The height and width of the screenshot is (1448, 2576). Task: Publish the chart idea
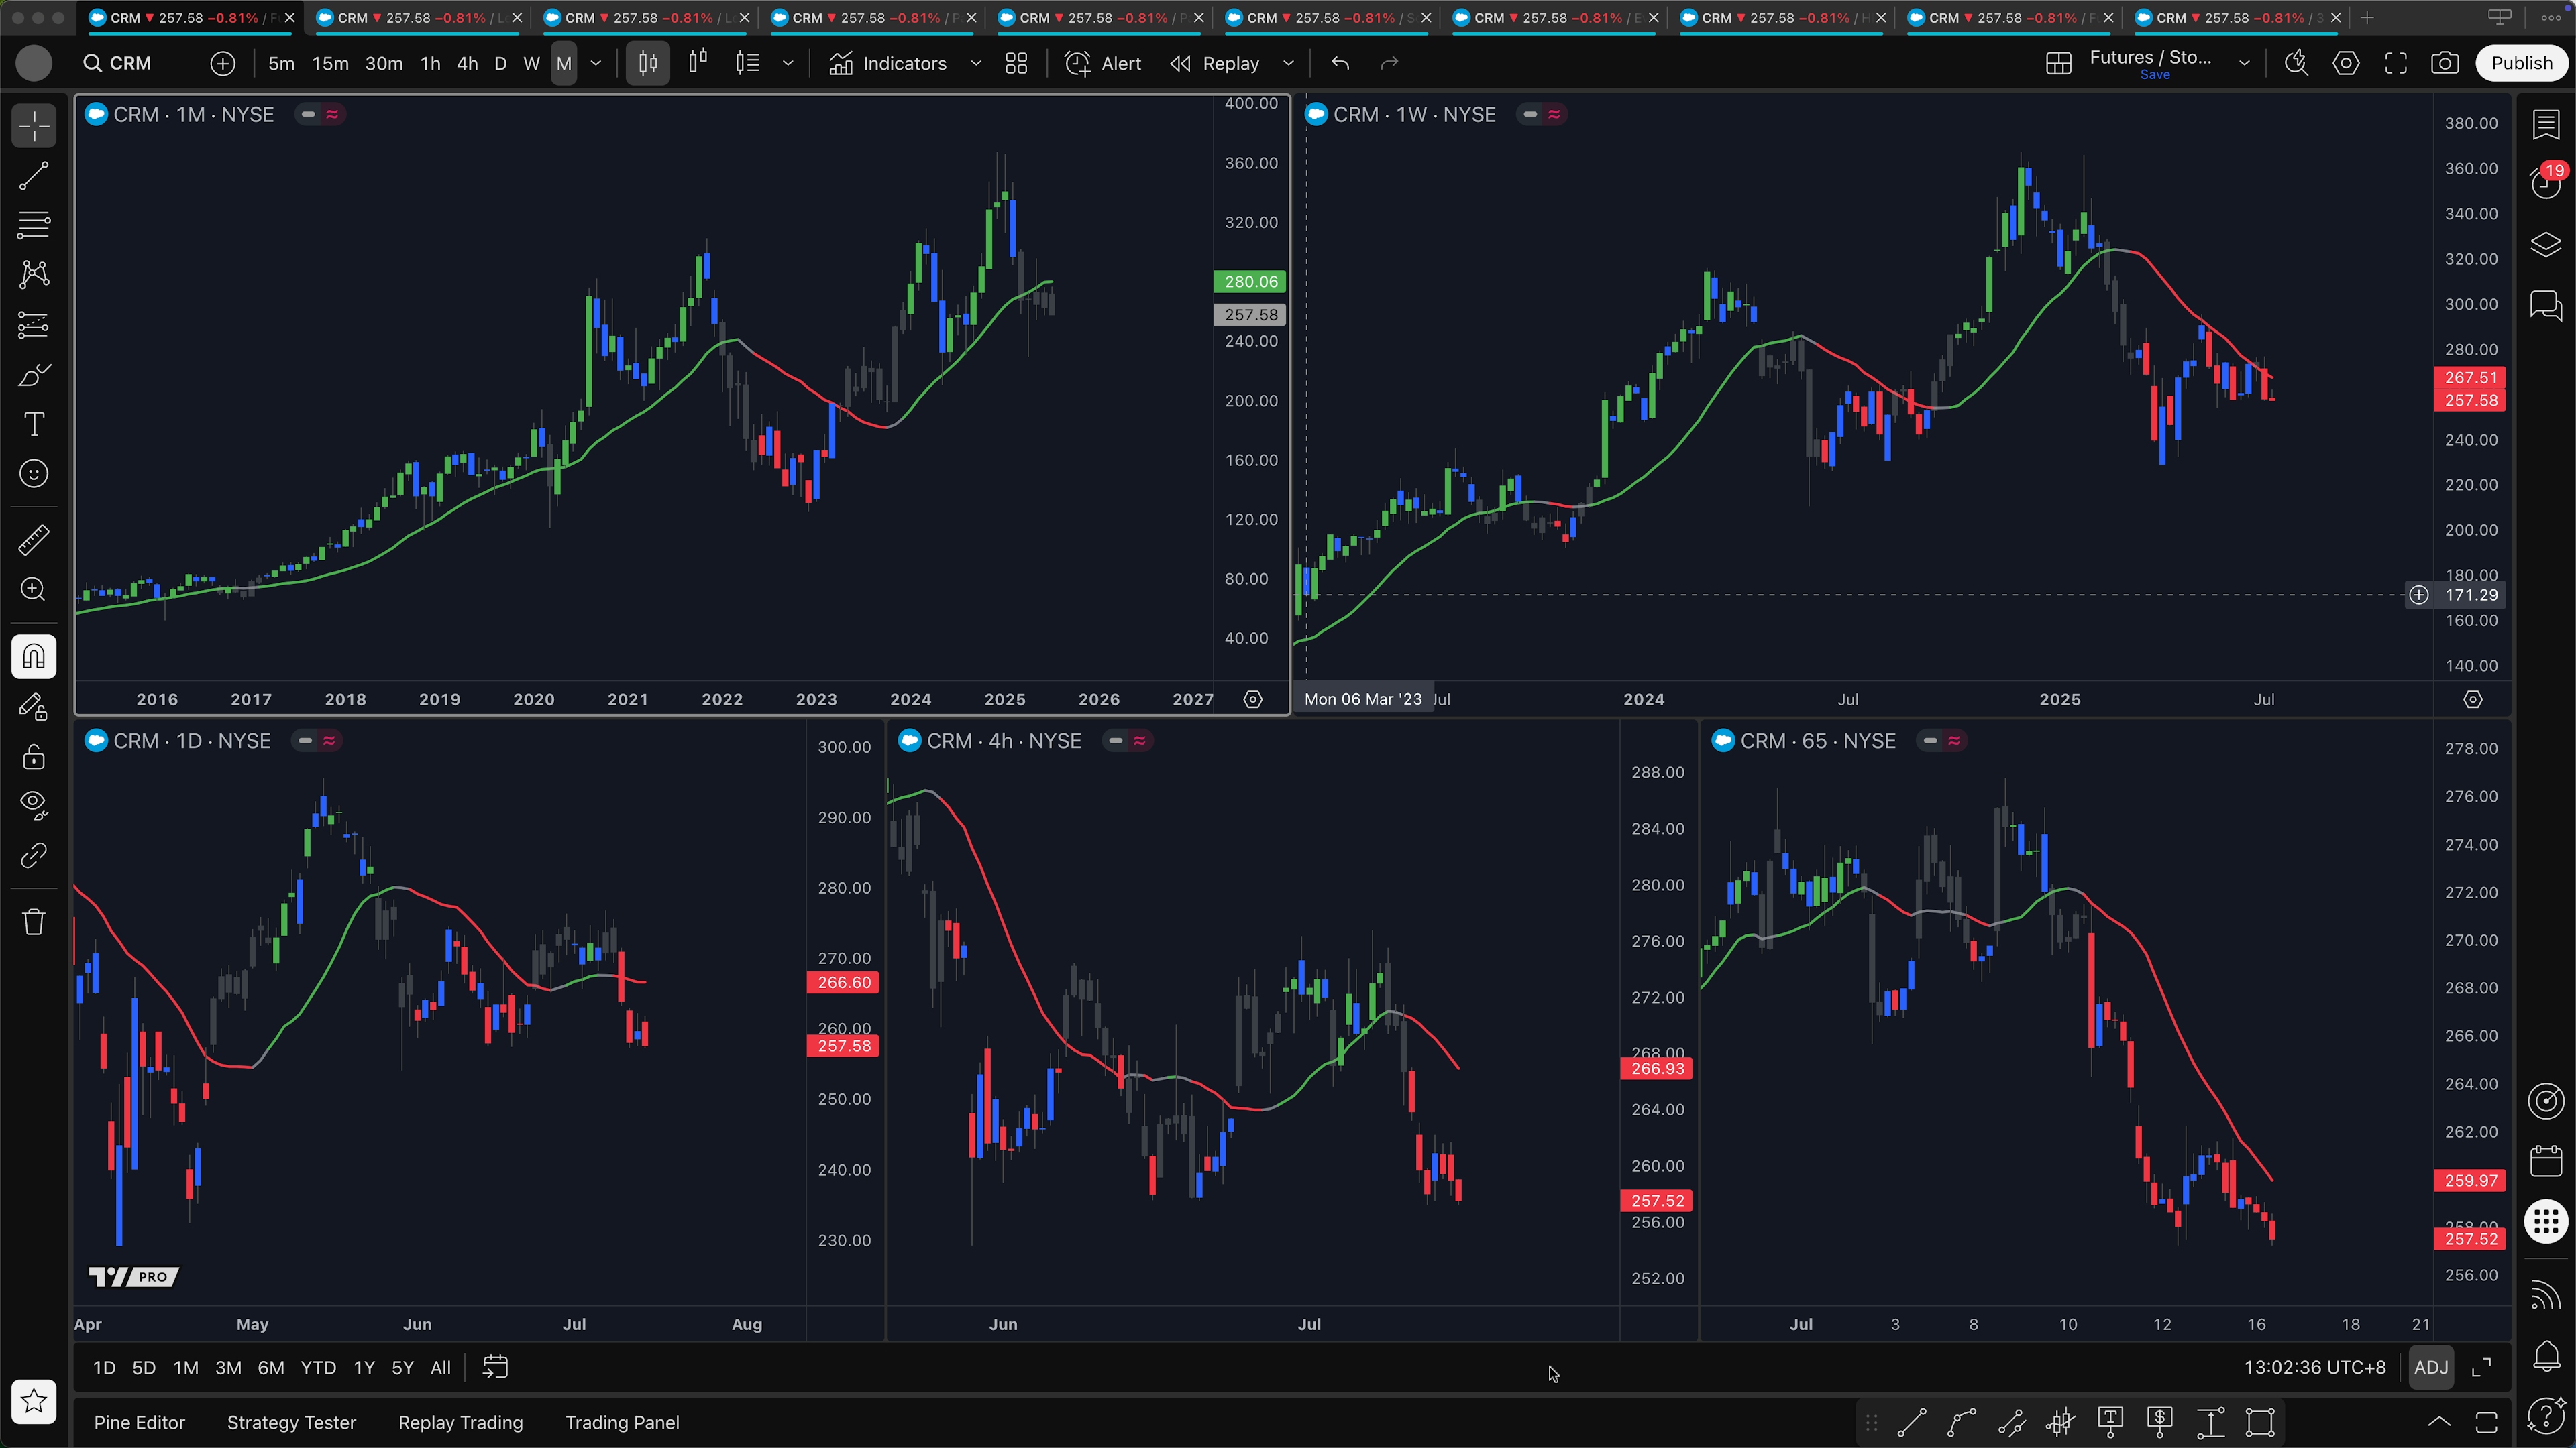click(x=2522, y=63)
